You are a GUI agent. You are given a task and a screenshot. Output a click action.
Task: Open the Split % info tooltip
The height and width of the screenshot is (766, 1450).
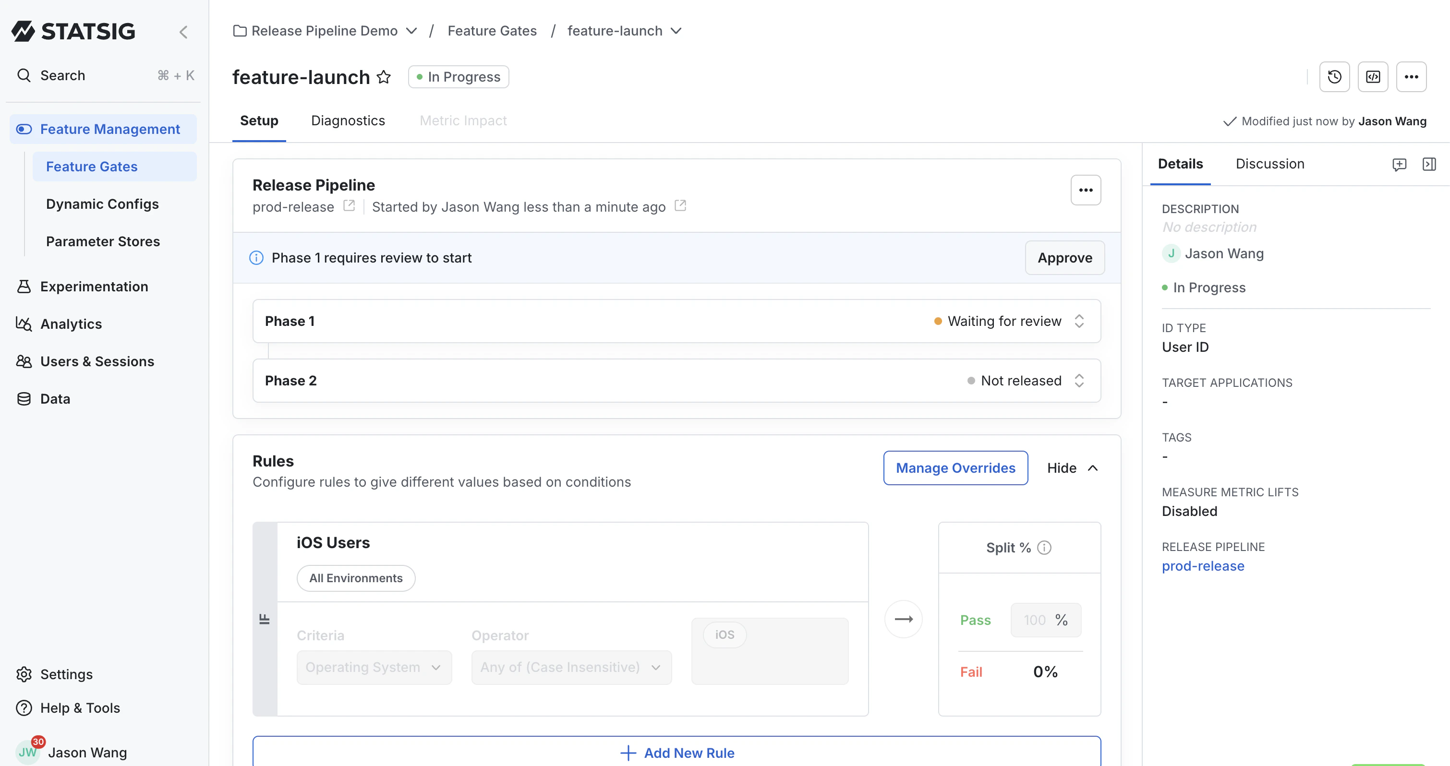pos(1045,547)
